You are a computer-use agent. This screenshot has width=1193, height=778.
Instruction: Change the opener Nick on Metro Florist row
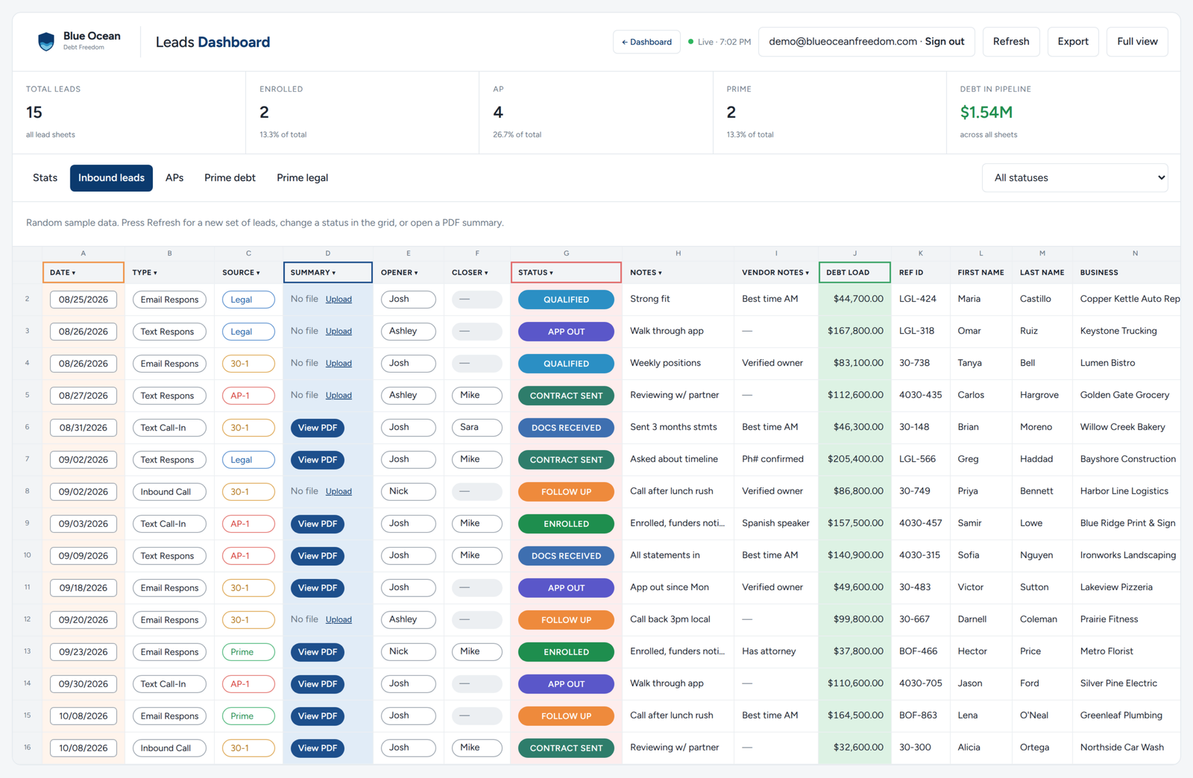[408, 652]
